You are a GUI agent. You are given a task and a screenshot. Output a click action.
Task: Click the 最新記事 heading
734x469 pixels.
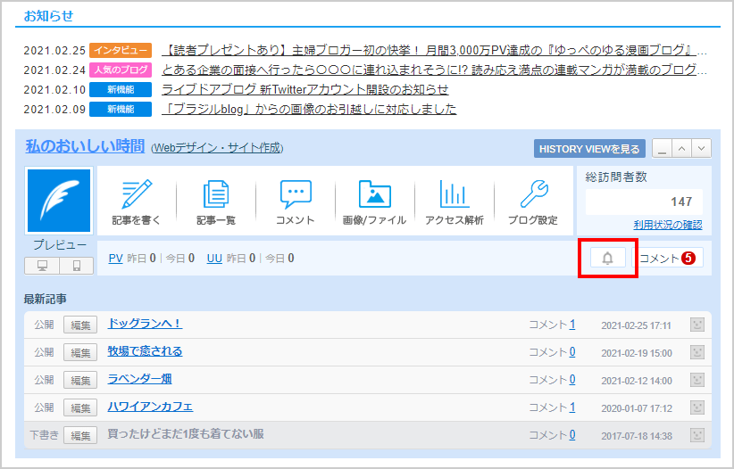pyautogui.click(x=46, y=299)
